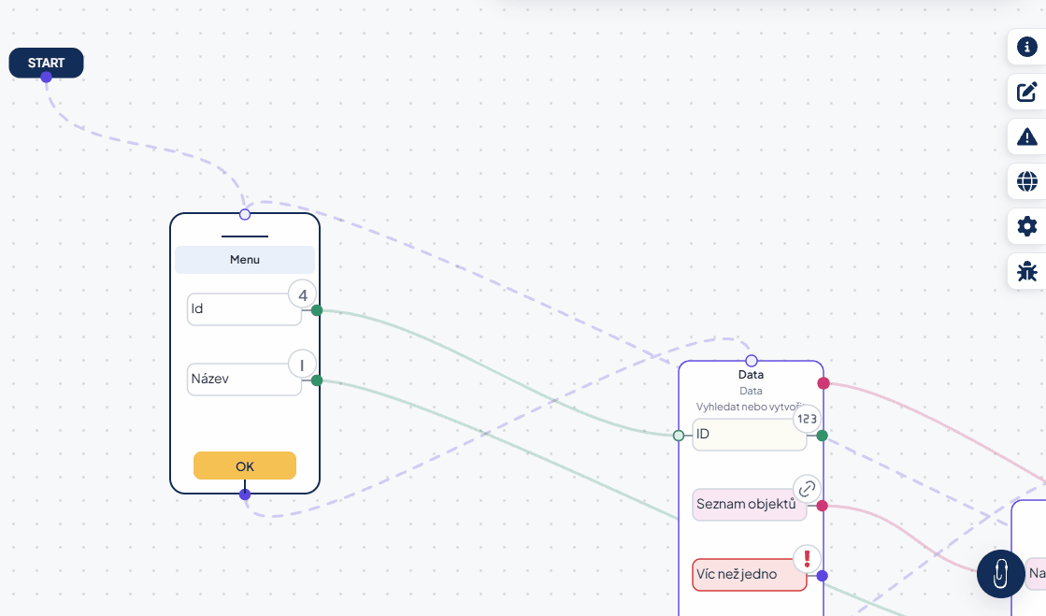The width and height of the screenshot is (1046, 616).
Task: Open language settings globe icon
Action: coord(1026,181)
